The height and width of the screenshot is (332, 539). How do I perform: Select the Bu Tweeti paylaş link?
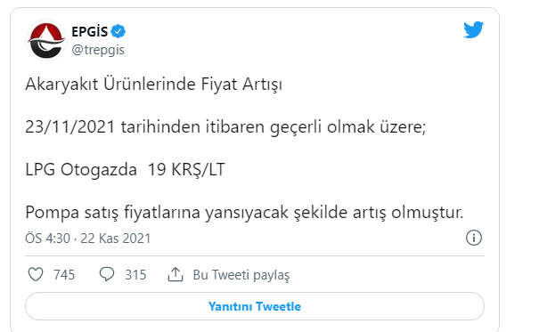(241, 275)
